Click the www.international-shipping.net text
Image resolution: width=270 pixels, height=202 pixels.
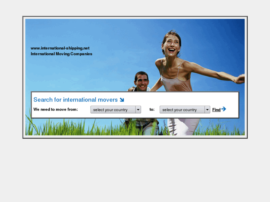tap(60, 48)
